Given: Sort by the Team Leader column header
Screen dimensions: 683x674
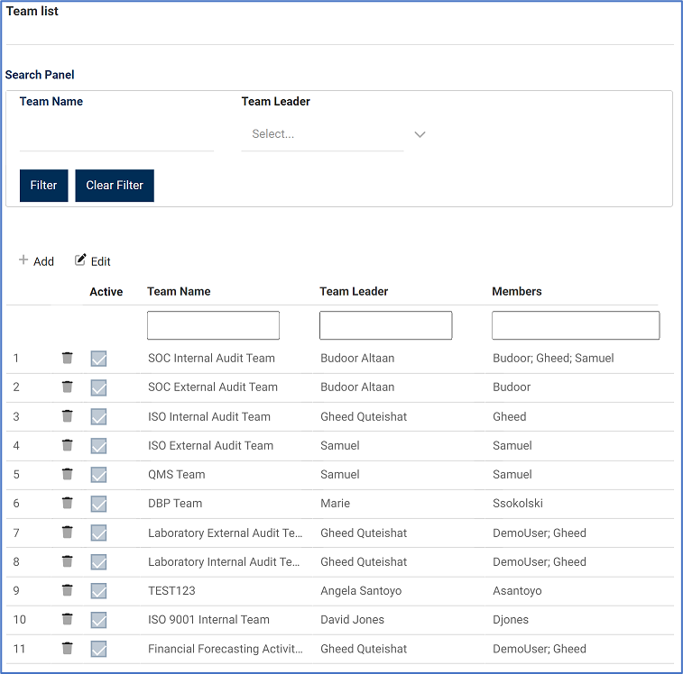Looking at the screenshot, I should [x=354, y=292].
